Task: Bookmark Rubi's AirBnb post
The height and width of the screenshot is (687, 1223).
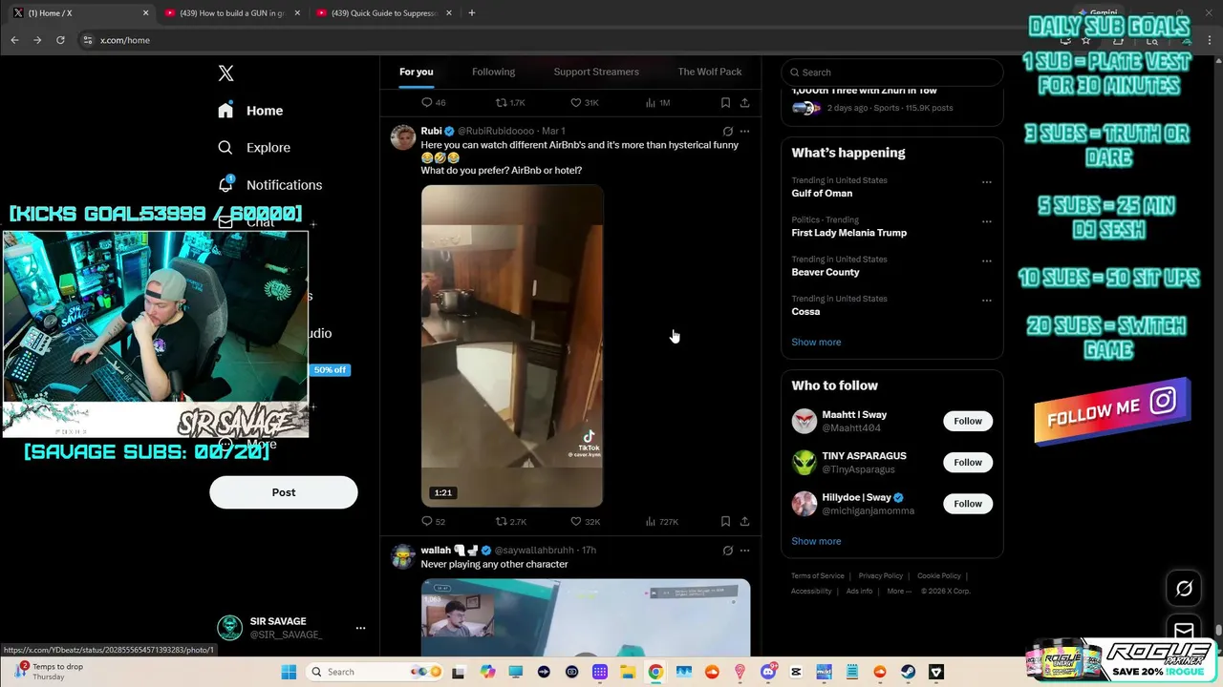Action: tap(725, 522)
